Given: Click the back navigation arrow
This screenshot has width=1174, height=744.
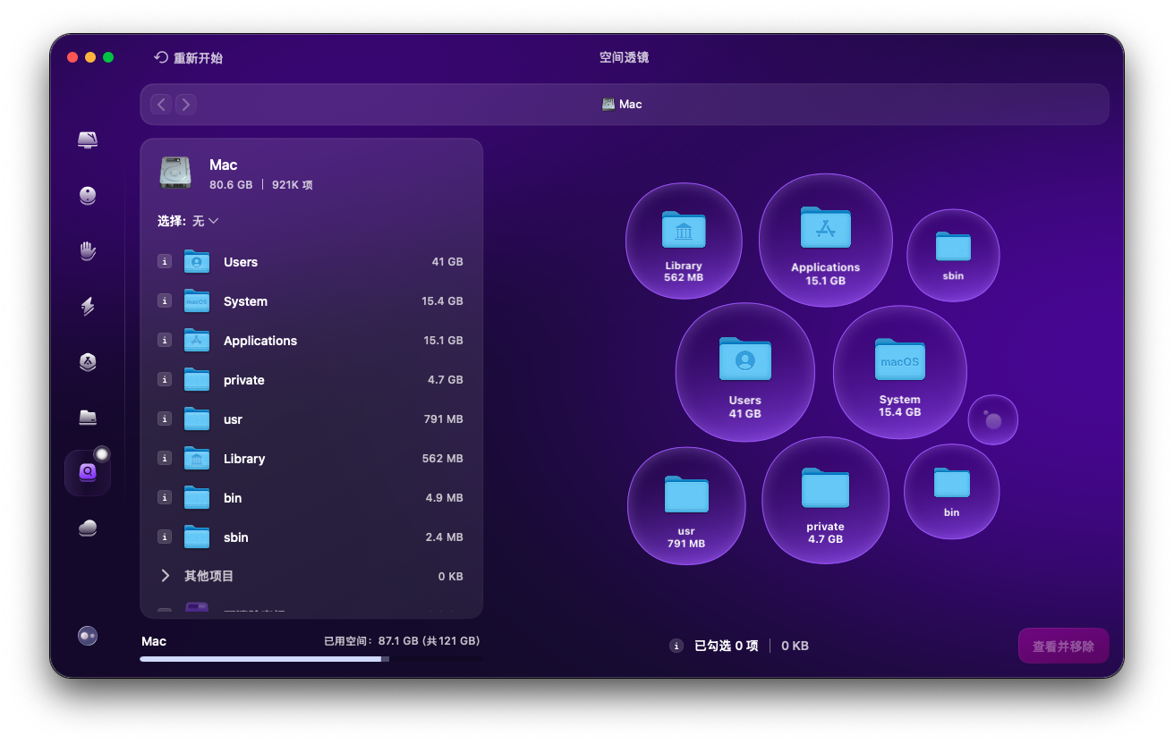Looking at the screenshot, I should [x=161, y=105].
